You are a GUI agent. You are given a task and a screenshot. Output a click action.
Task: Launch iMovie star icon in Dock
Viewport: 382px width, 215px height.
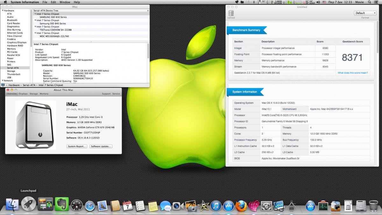(203, 206)
